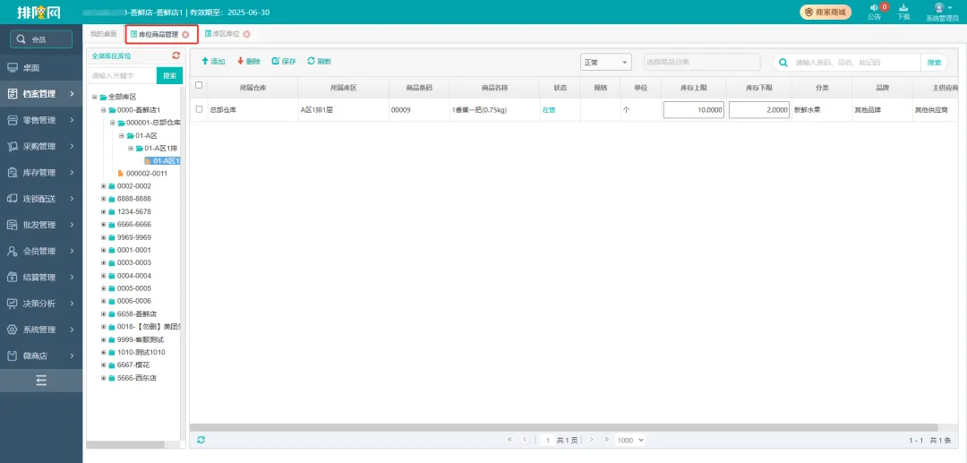Click the 库存上限 input showing 10.0000
967x463 pixels.
(x=694, y=109)
